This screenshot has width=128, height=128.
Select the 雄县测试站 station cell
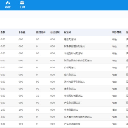(70, 89)
